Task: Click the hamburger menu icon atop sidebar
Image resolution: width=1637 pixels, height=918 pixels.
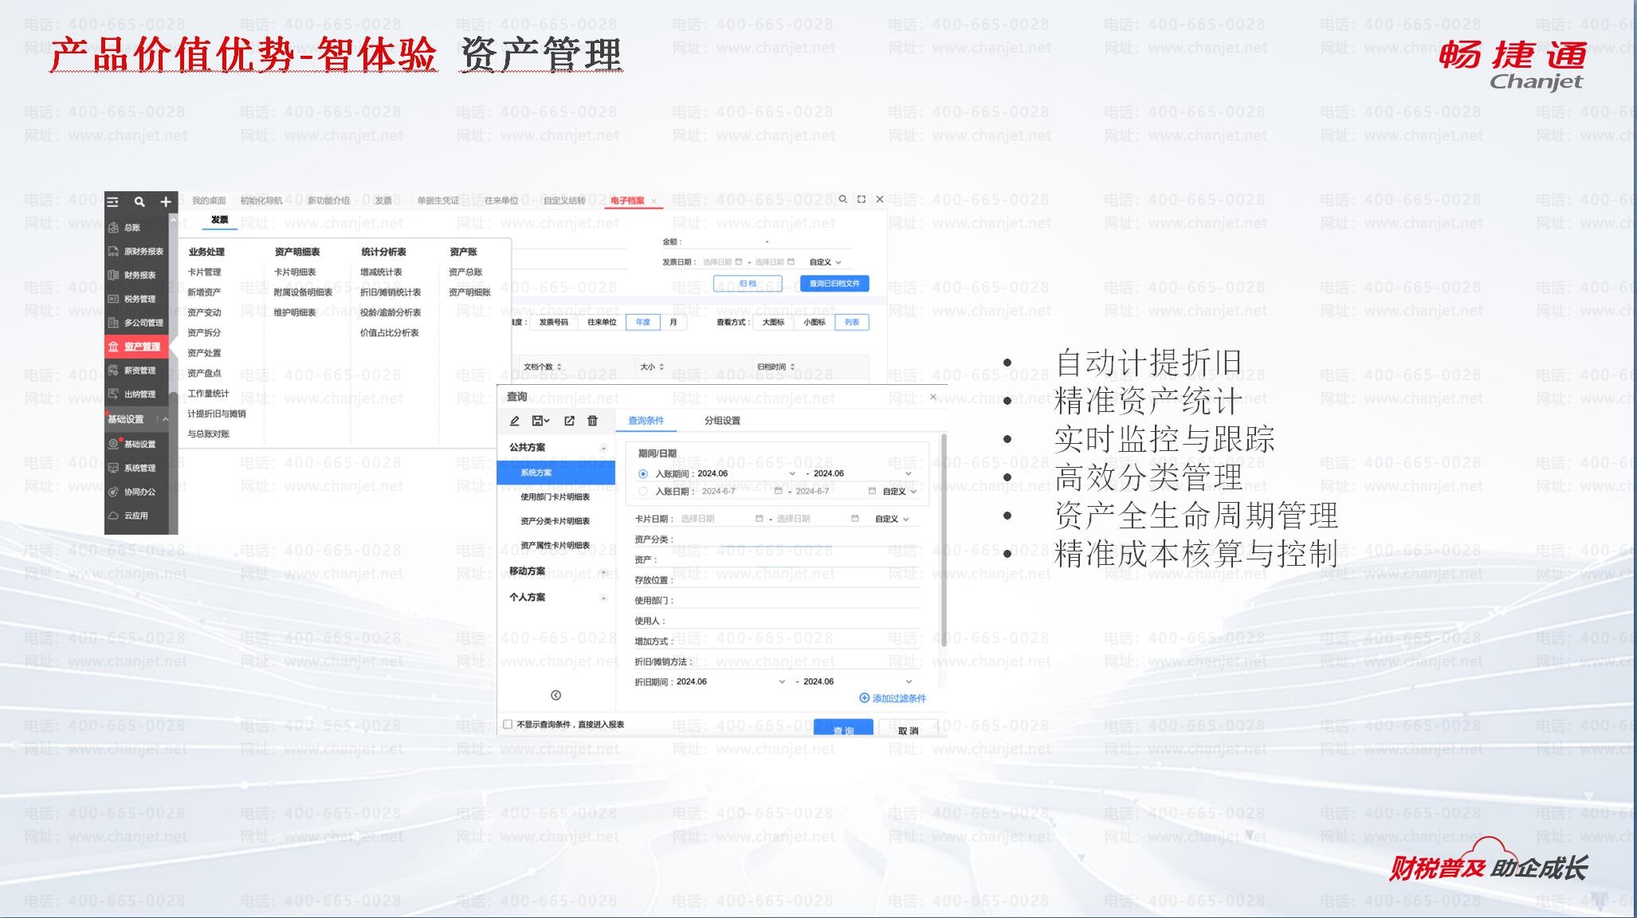Action: point(113,202)
